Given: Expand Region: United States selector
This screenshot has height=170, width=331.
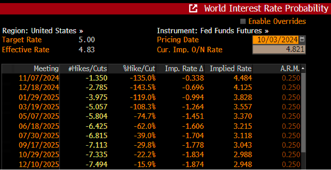Looking at the screenshot, I should (x=43, y=31).
